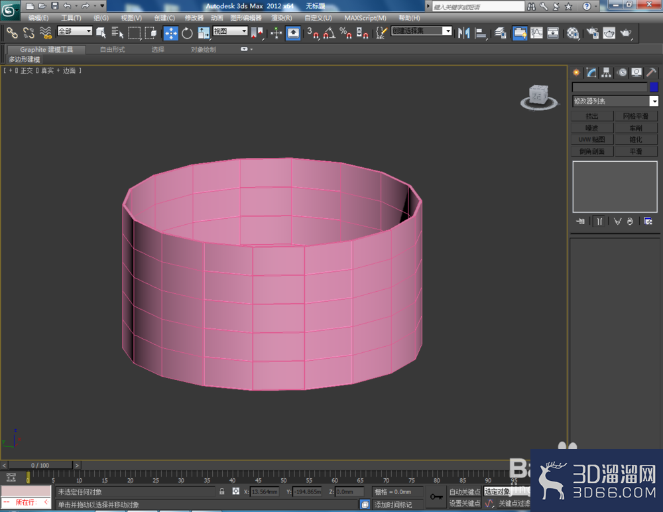The image size is (663, 512).
Task: Open the Hierarchy panel tab
Action: (607, 72)
